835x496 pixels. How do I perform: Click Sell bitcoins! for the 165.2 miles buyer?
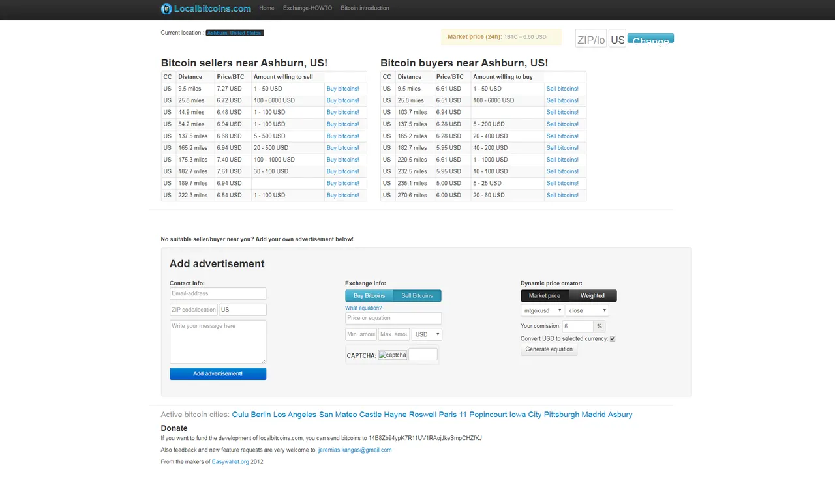562,136
